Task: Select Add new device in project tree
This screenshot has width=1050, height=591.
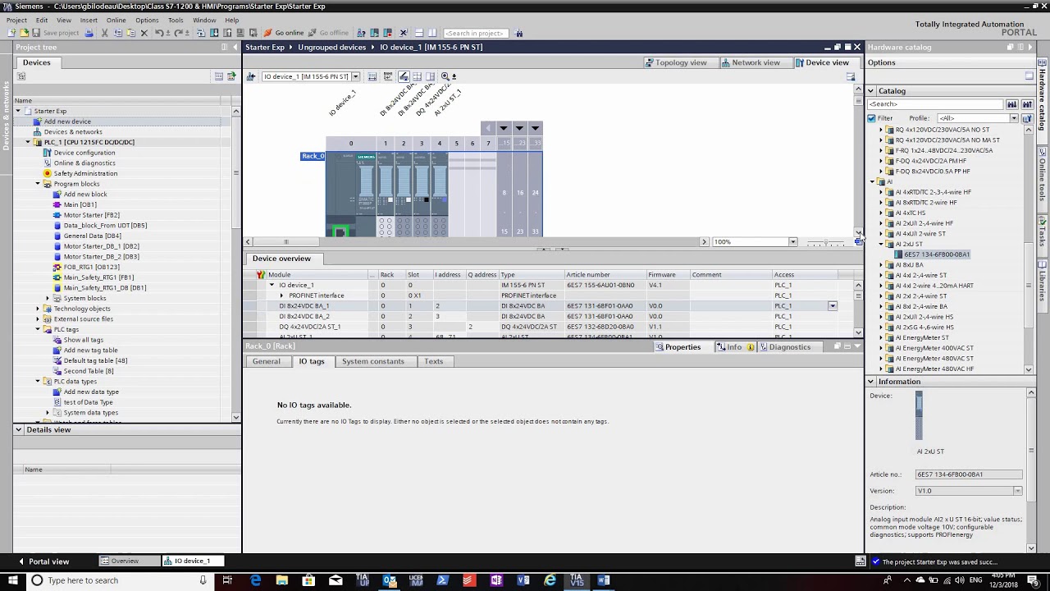Action: [x=67, y=121]
